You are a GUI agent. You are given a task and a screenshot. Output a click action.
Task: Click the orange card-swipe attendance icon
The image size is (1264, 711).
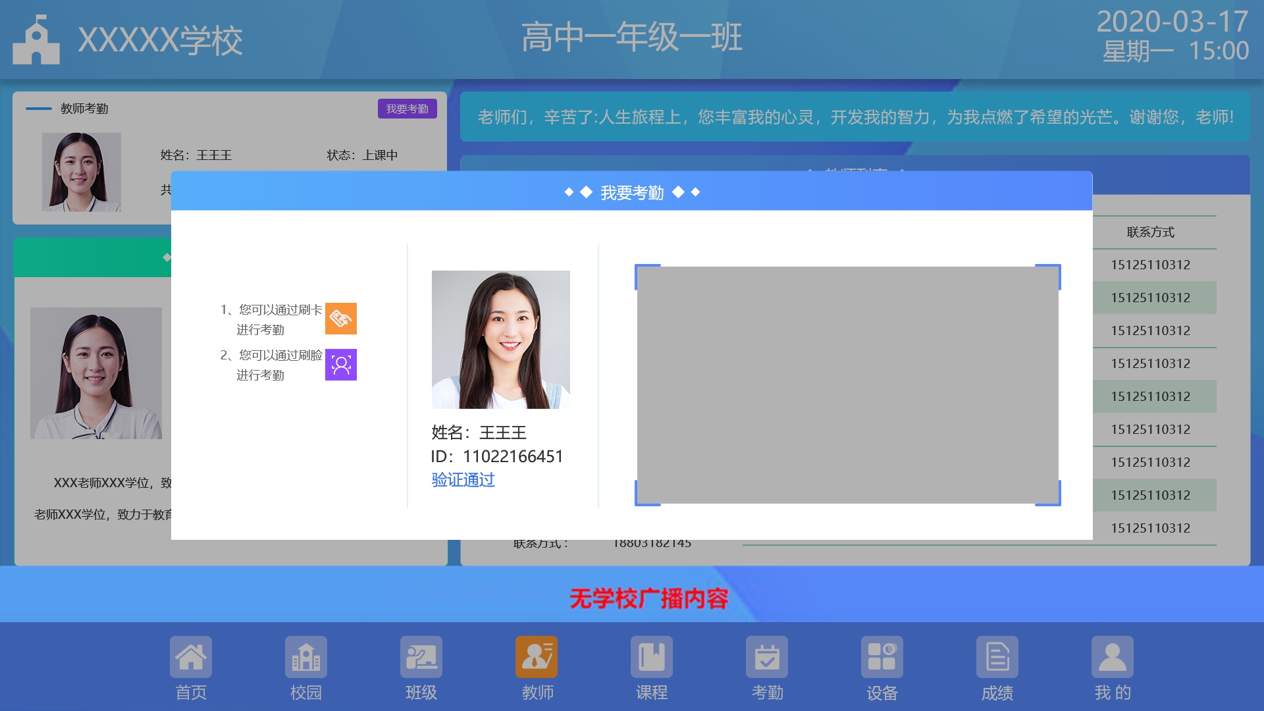pyautogui.click(x=341, y=319)
